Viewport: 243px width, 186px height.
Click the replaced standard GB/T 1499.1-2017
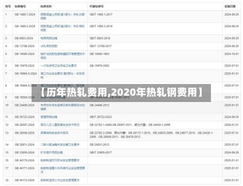click(x=101, y=15)
